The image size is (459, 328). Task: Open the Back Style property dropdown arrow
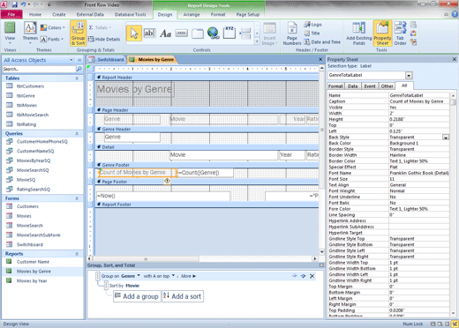(446, 138)
